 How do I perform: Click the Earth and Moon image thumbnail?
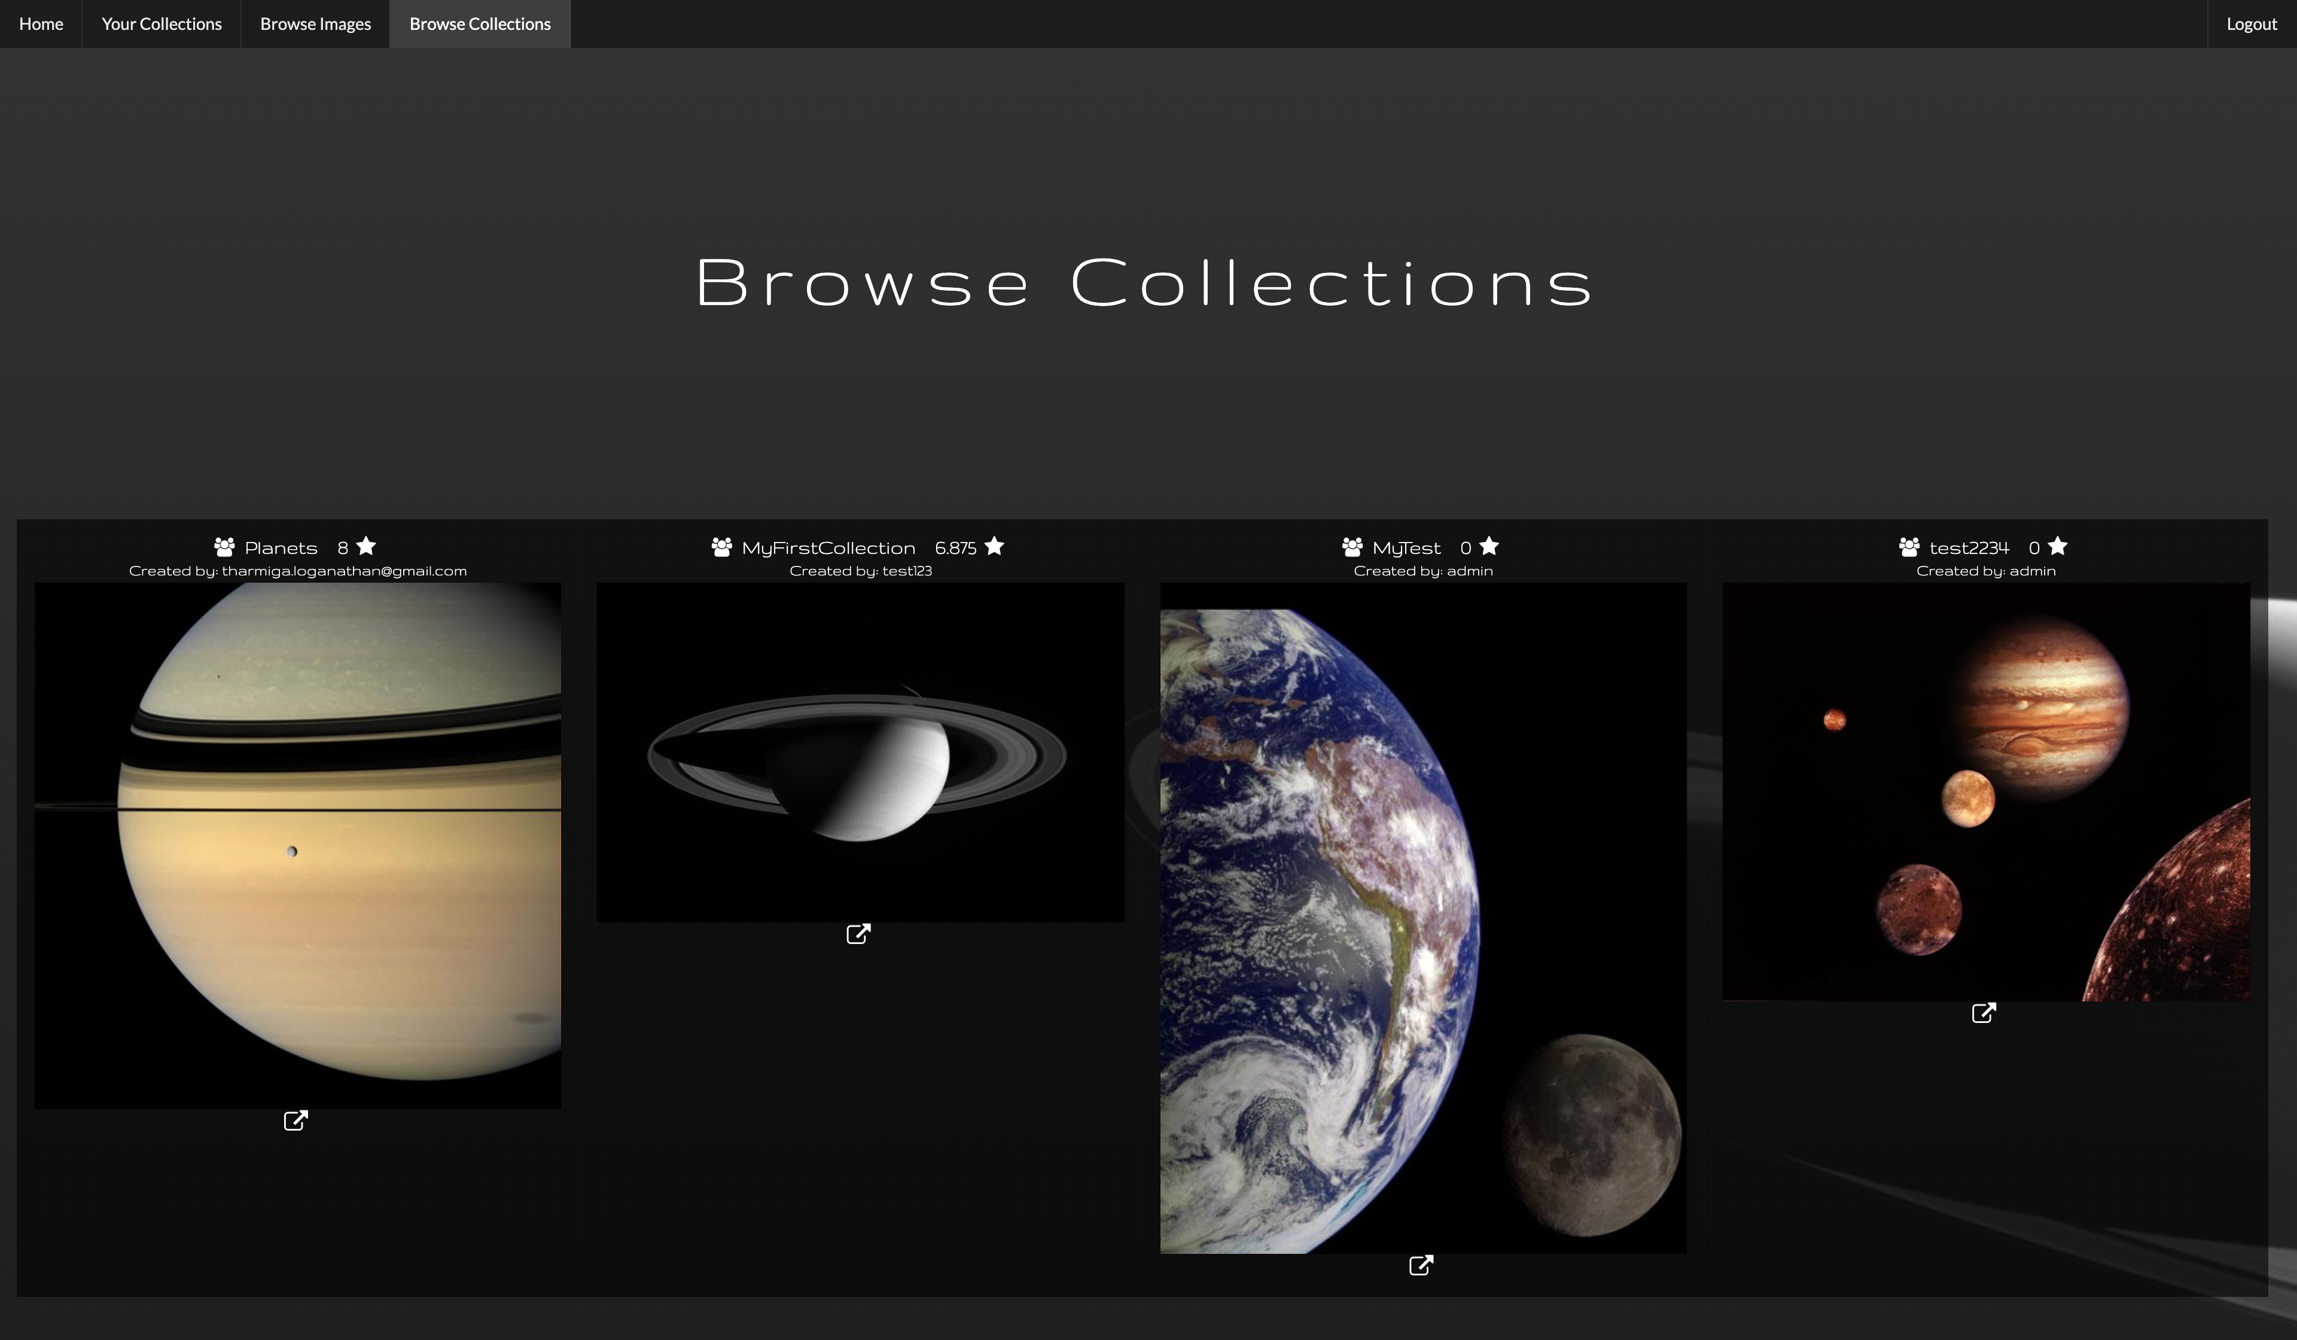pyautogui.click(x=1422, y=917)
